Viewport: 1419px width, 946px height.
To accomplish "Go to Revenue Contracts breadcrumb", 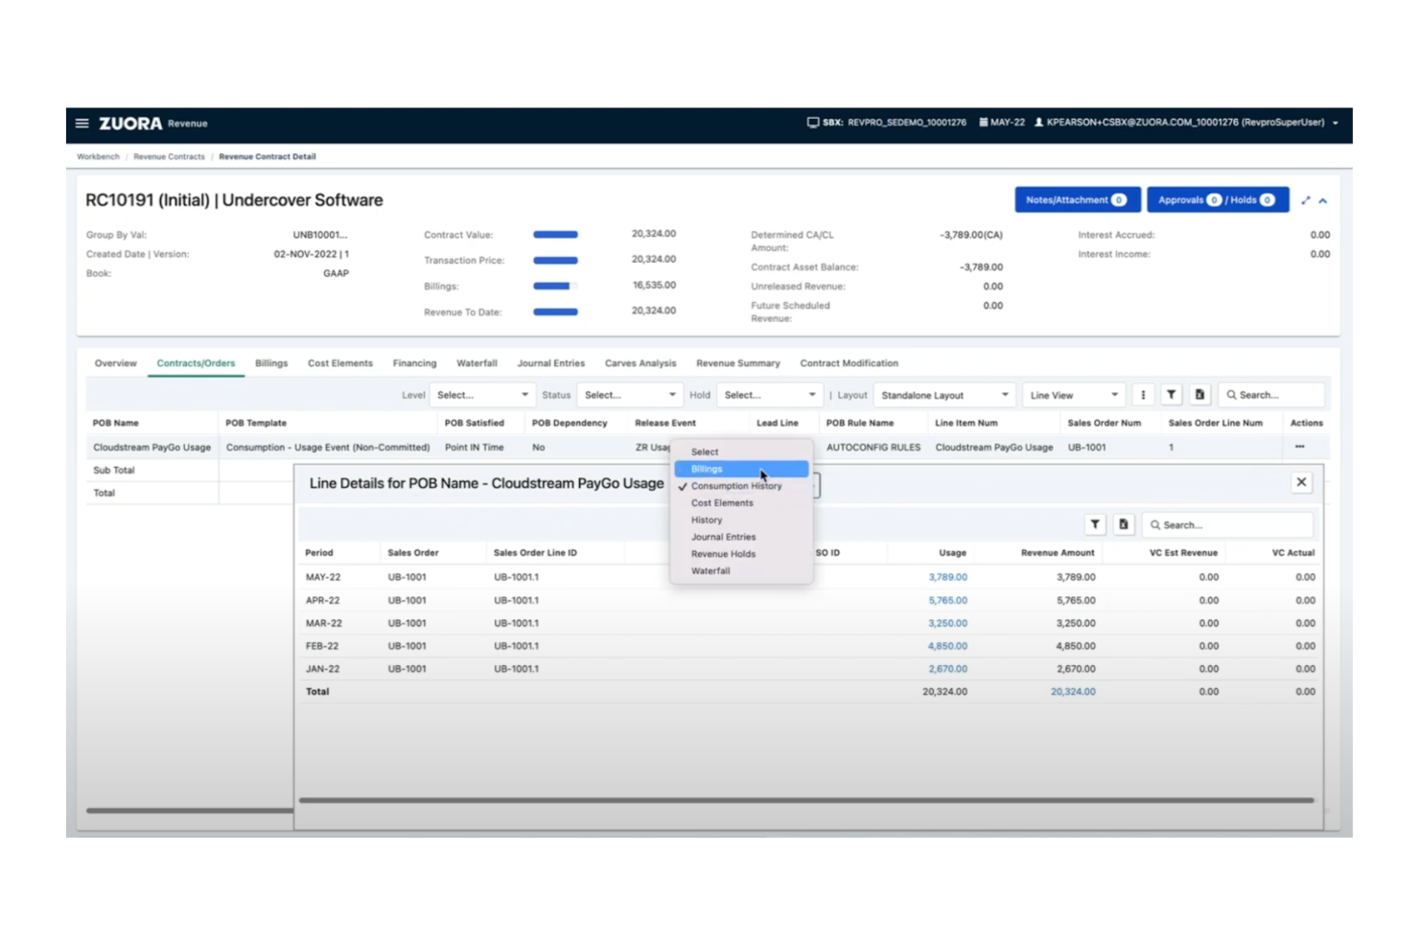I will [x=169, y=156].
